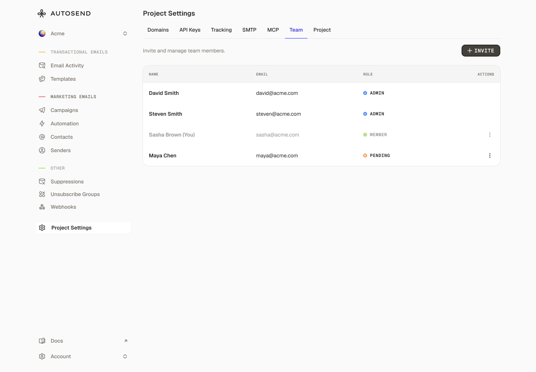Click the external link arrow beside Docs

tap(125, 341)
